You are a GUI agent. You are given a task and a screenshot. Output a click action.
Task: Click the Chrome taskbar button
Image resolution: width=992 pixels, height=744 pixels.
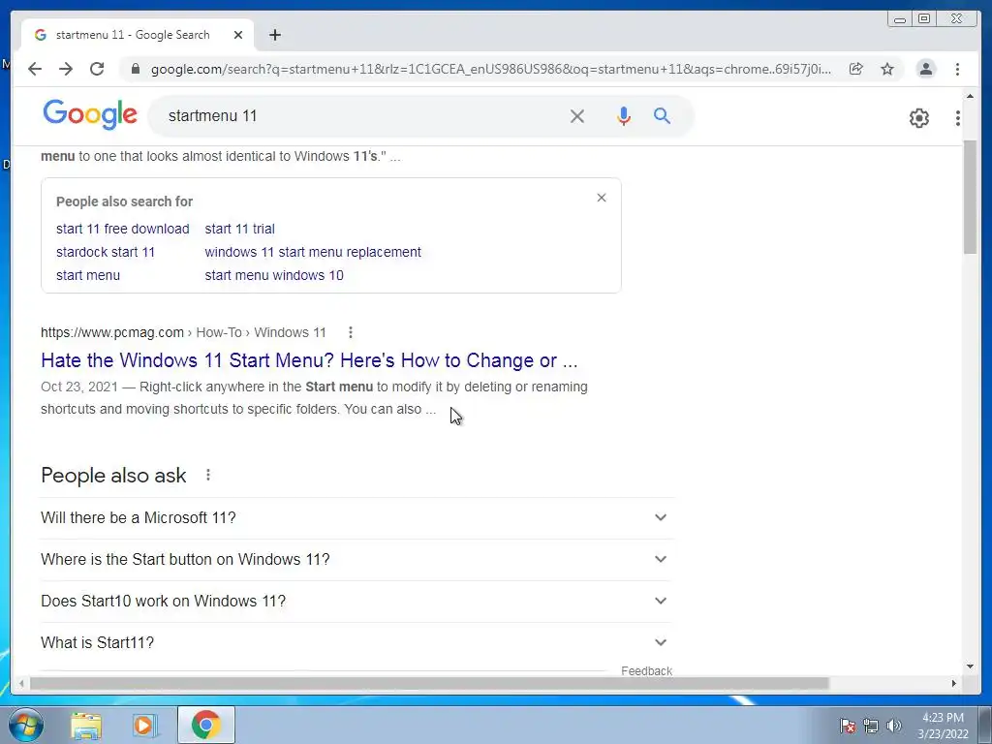coord(206,725)
